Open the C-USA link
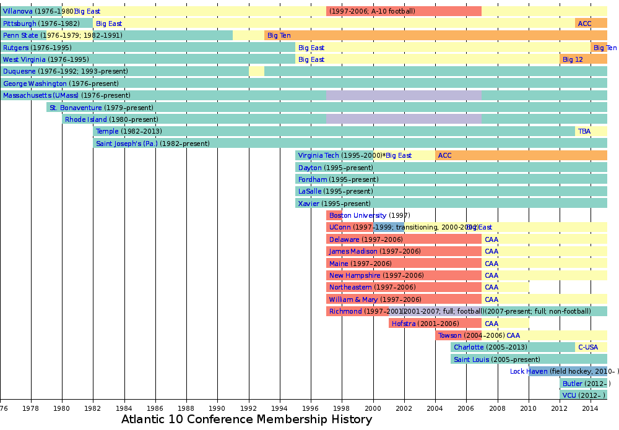The height and width of the screenshot is (430, 619). click(x=588, y=347)
